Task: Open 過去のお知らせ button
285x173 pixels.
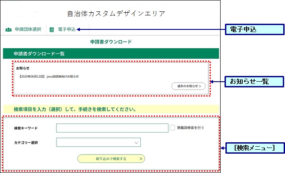Action: pyautogui.click(x=188, y=86)
